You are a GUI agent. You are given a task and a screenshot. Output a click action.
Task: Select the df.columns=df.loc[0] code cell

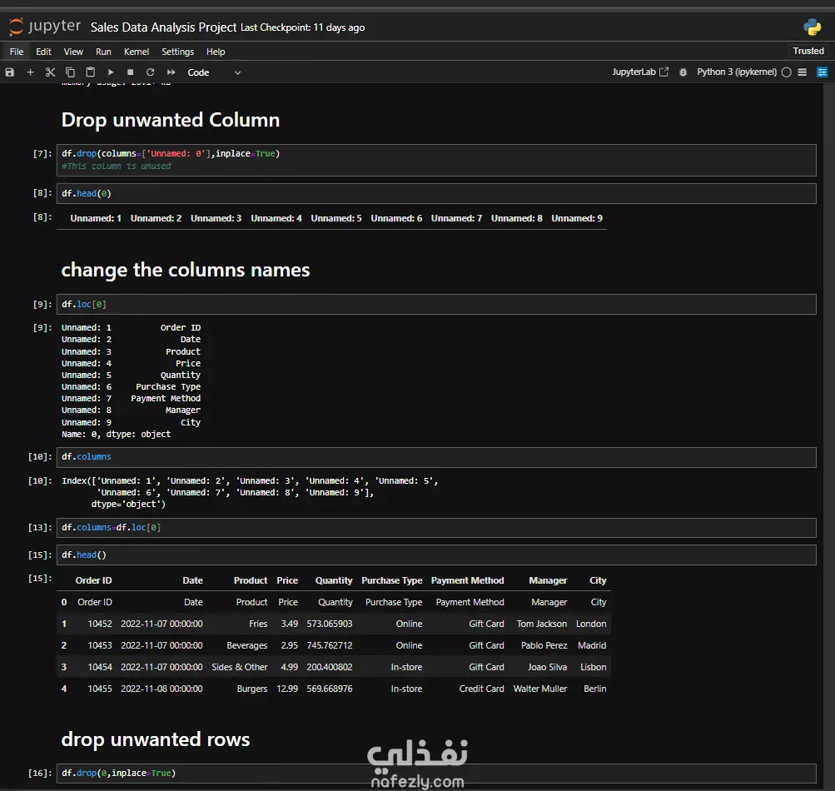[436, 527]
